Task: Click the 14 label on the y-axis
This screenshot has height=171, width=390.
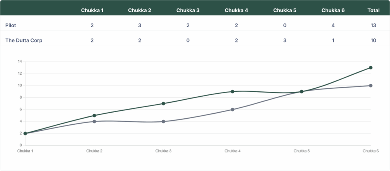Action: click(20, 61)
